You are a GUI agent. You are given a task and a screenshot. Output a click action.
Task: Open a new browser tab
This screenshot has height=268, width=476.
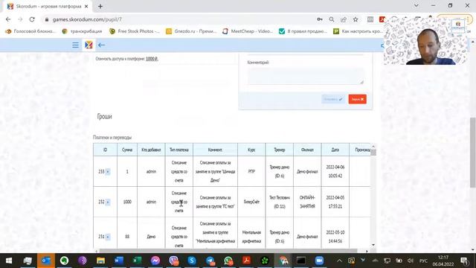[100, 6]
